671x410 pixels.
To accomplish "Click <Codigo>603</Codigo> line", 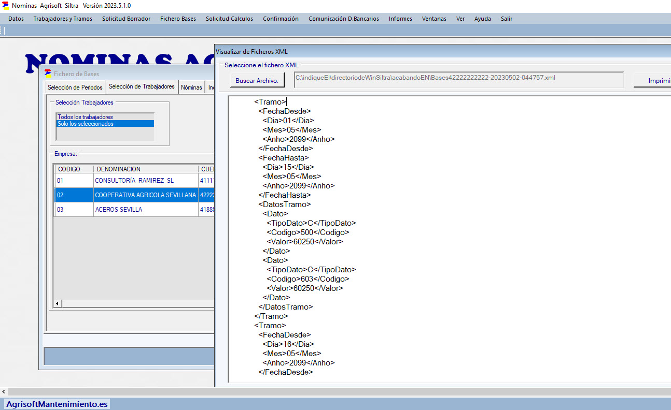I will [x=308, y=279].
